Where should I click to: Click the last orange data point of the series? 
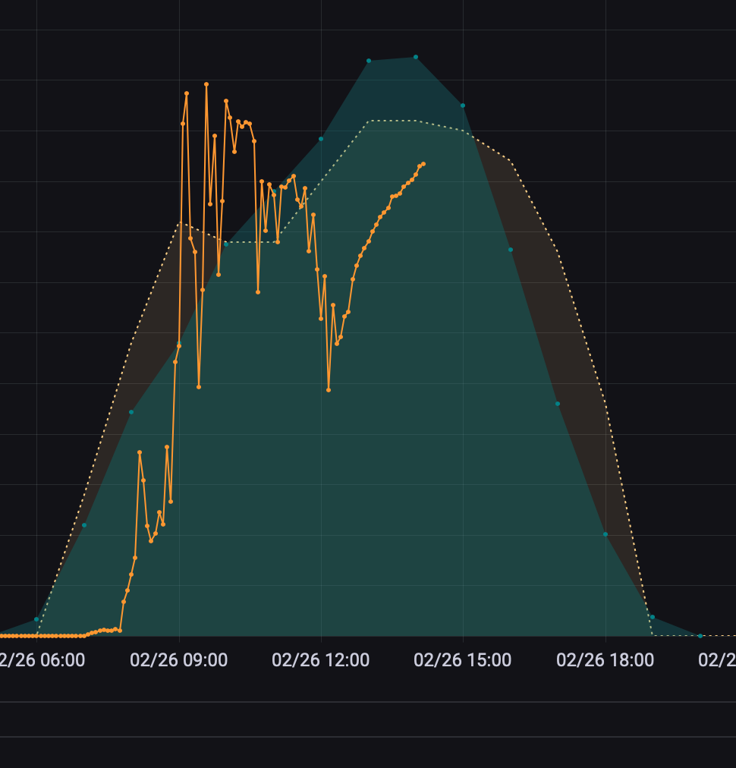click(423, 164)
